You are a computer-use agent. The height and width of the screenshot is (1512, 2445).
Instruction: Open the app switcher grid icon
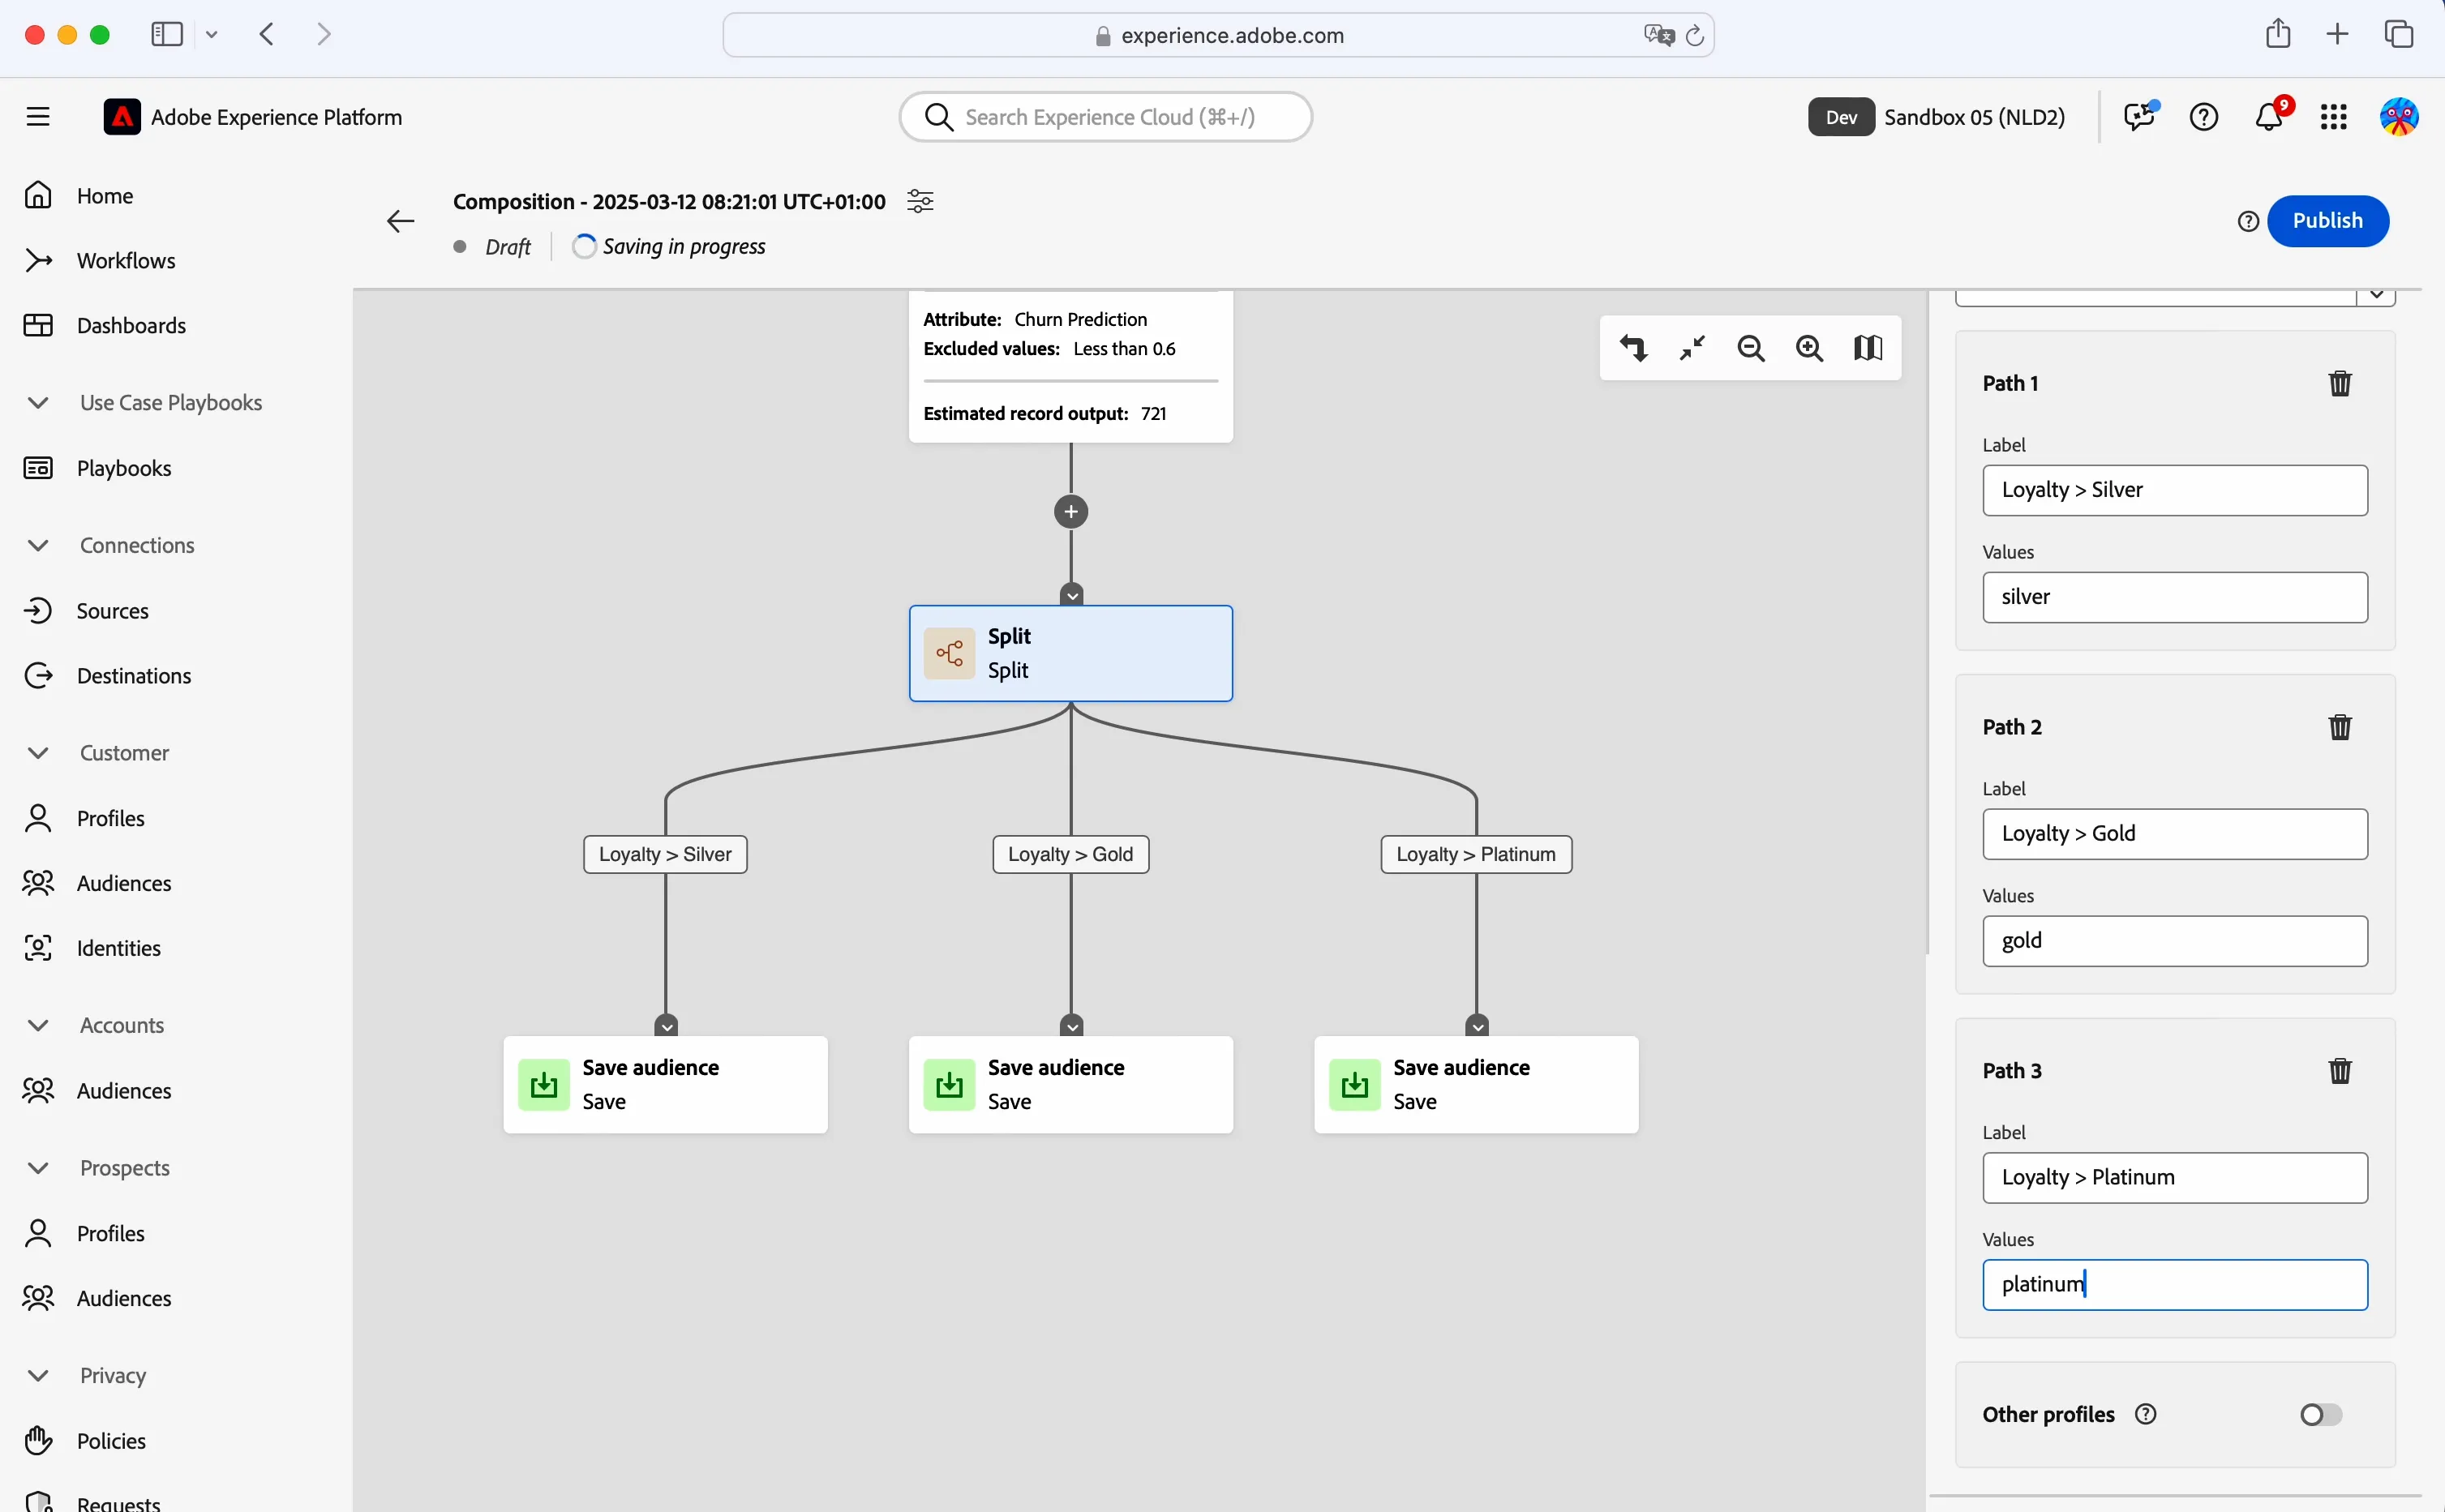2334,117
